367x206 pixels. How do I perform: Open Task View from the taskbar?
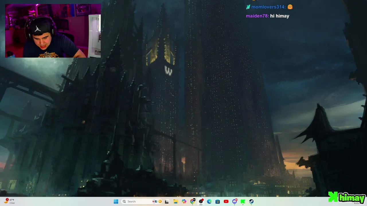coord(167,201)
